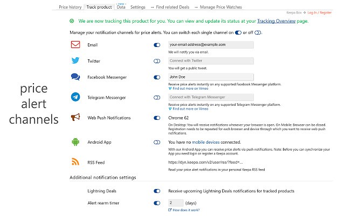Click the Facebook Messenger chat icon
This screenshot has width=345, height=216.
76,77
